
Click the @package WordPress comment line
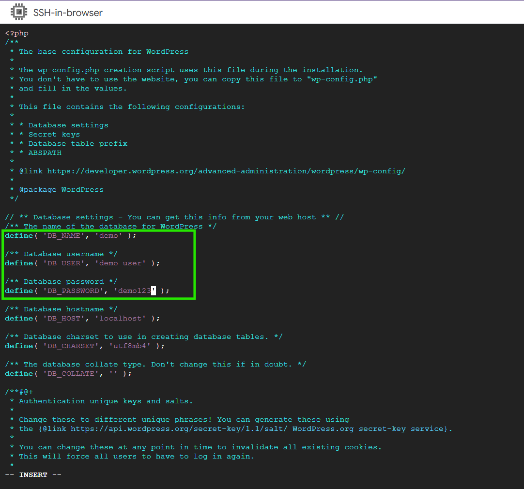pos(61,190)
